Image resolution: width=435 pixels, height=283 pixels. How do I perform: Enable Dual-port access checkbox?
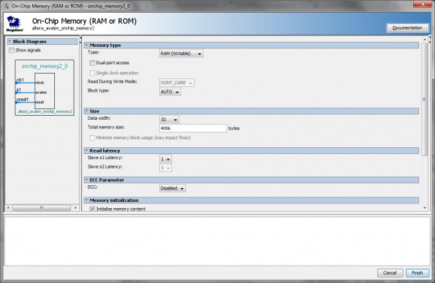coord(92,63)
